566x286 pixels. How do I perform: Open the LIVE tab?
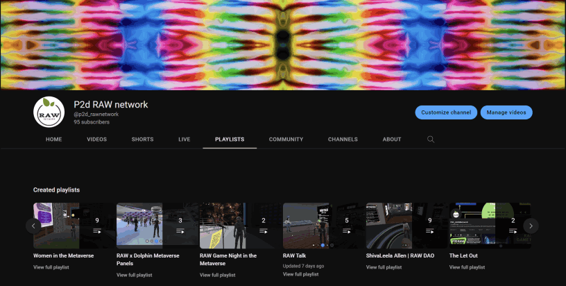pyautogui.click(x=184, y=140)
